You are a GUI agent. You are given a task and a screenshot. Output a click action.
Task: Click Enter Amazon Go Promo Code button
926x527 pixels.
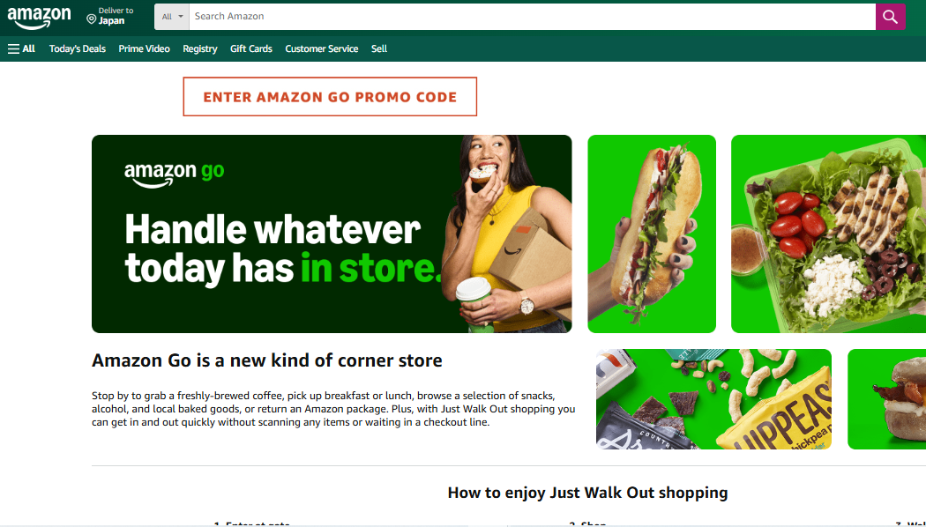(x=330, y=97)
